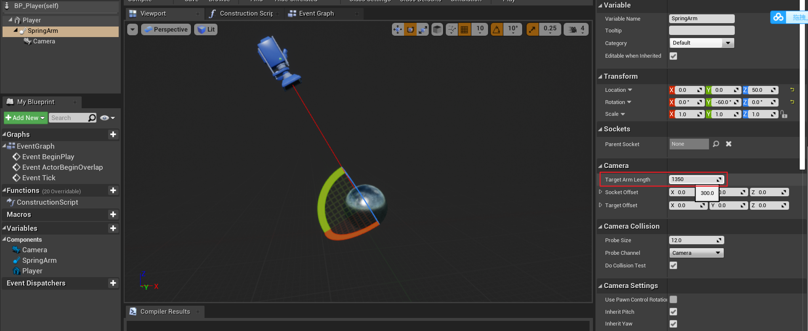Viewport: 808px width, 331px height.
Task: Open the Rotation type dropdown arrow
Action: coord(629,102)
